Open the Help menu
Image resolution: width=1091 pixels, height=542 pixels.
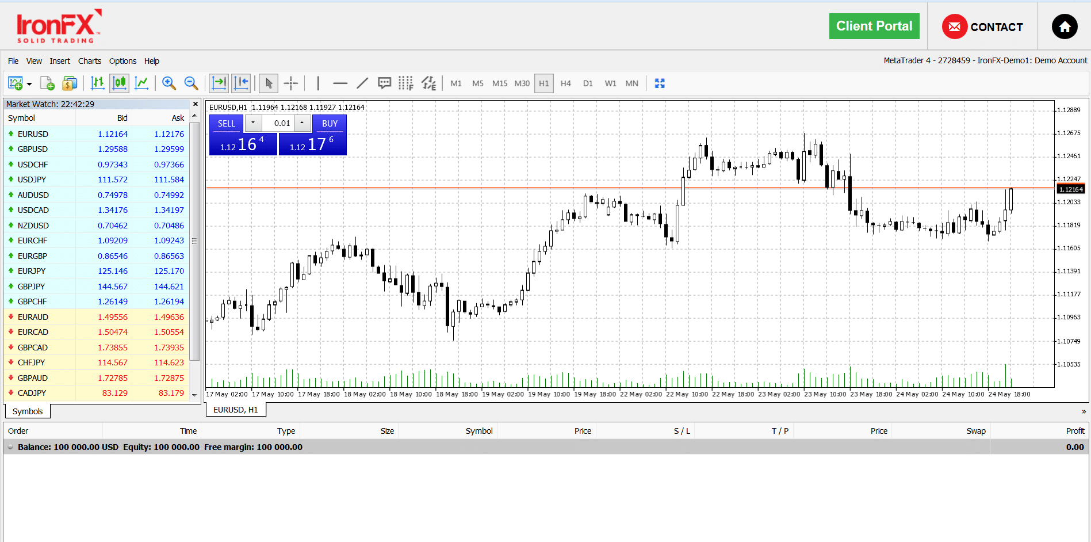tap(152, 61)
